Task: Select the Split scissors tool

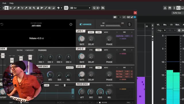Action: click(22, 8)
